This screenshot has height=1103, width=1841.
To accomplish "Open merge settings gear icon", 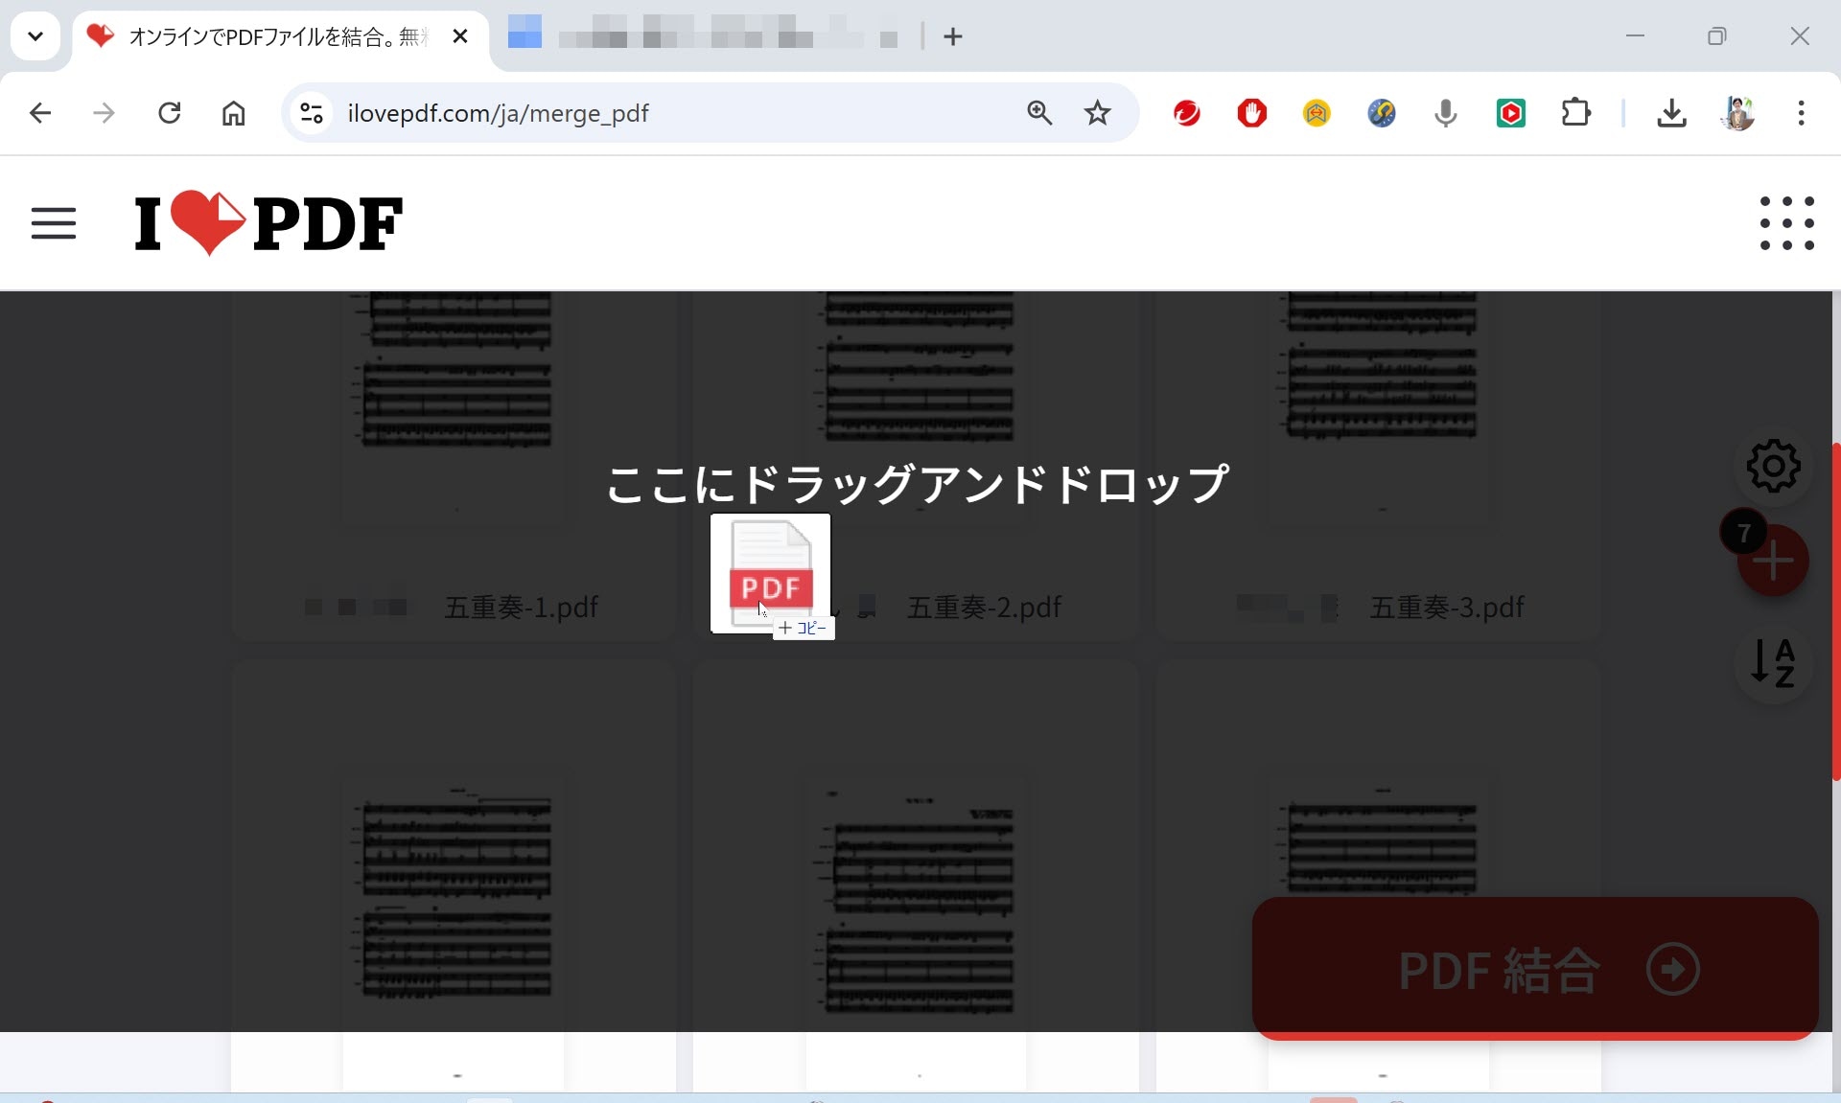I will (1773, 467).
